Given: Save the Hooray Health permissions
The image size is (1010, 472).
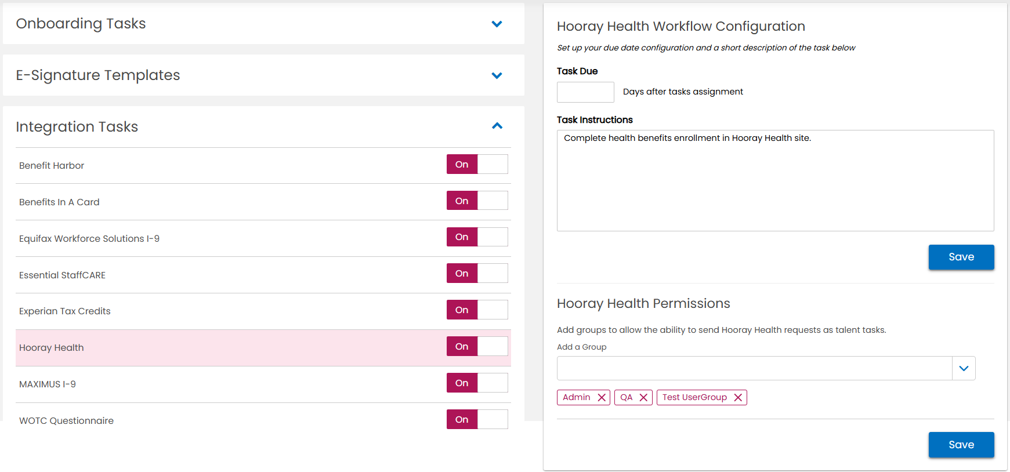Looking at the screenshot, I should pyautogui.click(x=961, y=445).
